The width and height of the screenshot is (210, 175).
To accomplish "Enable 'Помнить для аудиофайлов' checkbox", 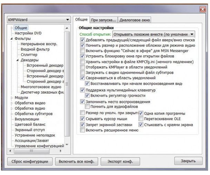I will click(87, 107).
